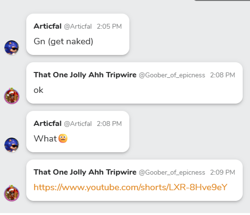Viewport: 250px width, 215px height.
Task: Open Articfal's name above the 'What' message
Action: (48, 124)
